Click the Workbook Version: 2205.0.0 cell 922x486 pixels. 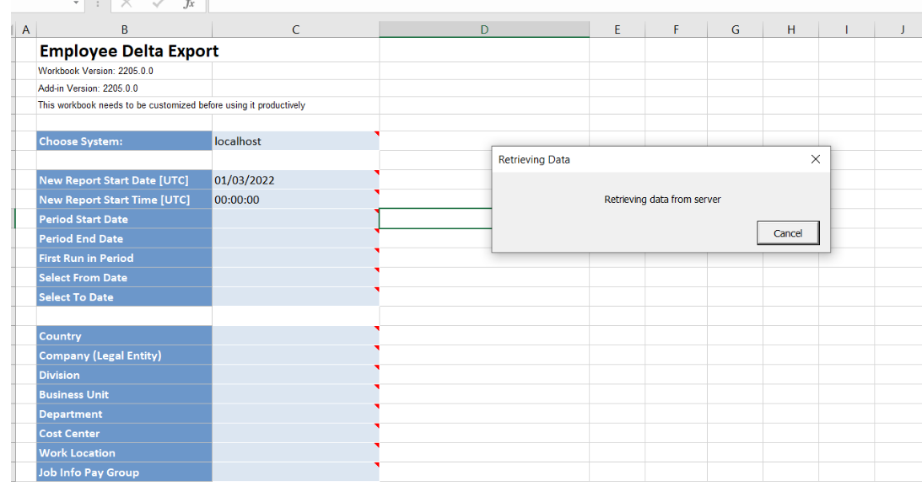pos(124,71)
